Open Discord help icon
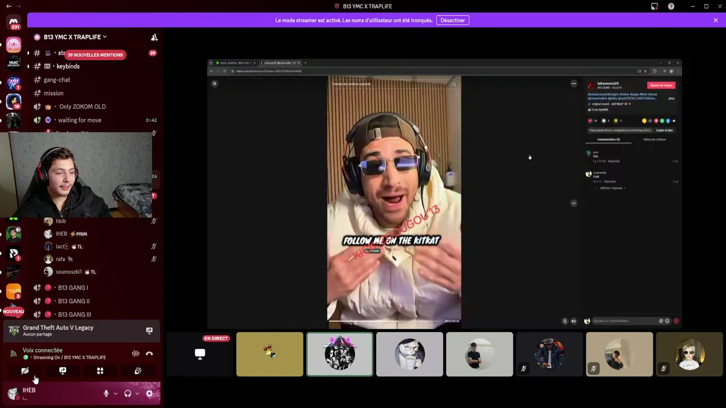Image resolution: width=726 pixels, height=408 pixels. 671,6
